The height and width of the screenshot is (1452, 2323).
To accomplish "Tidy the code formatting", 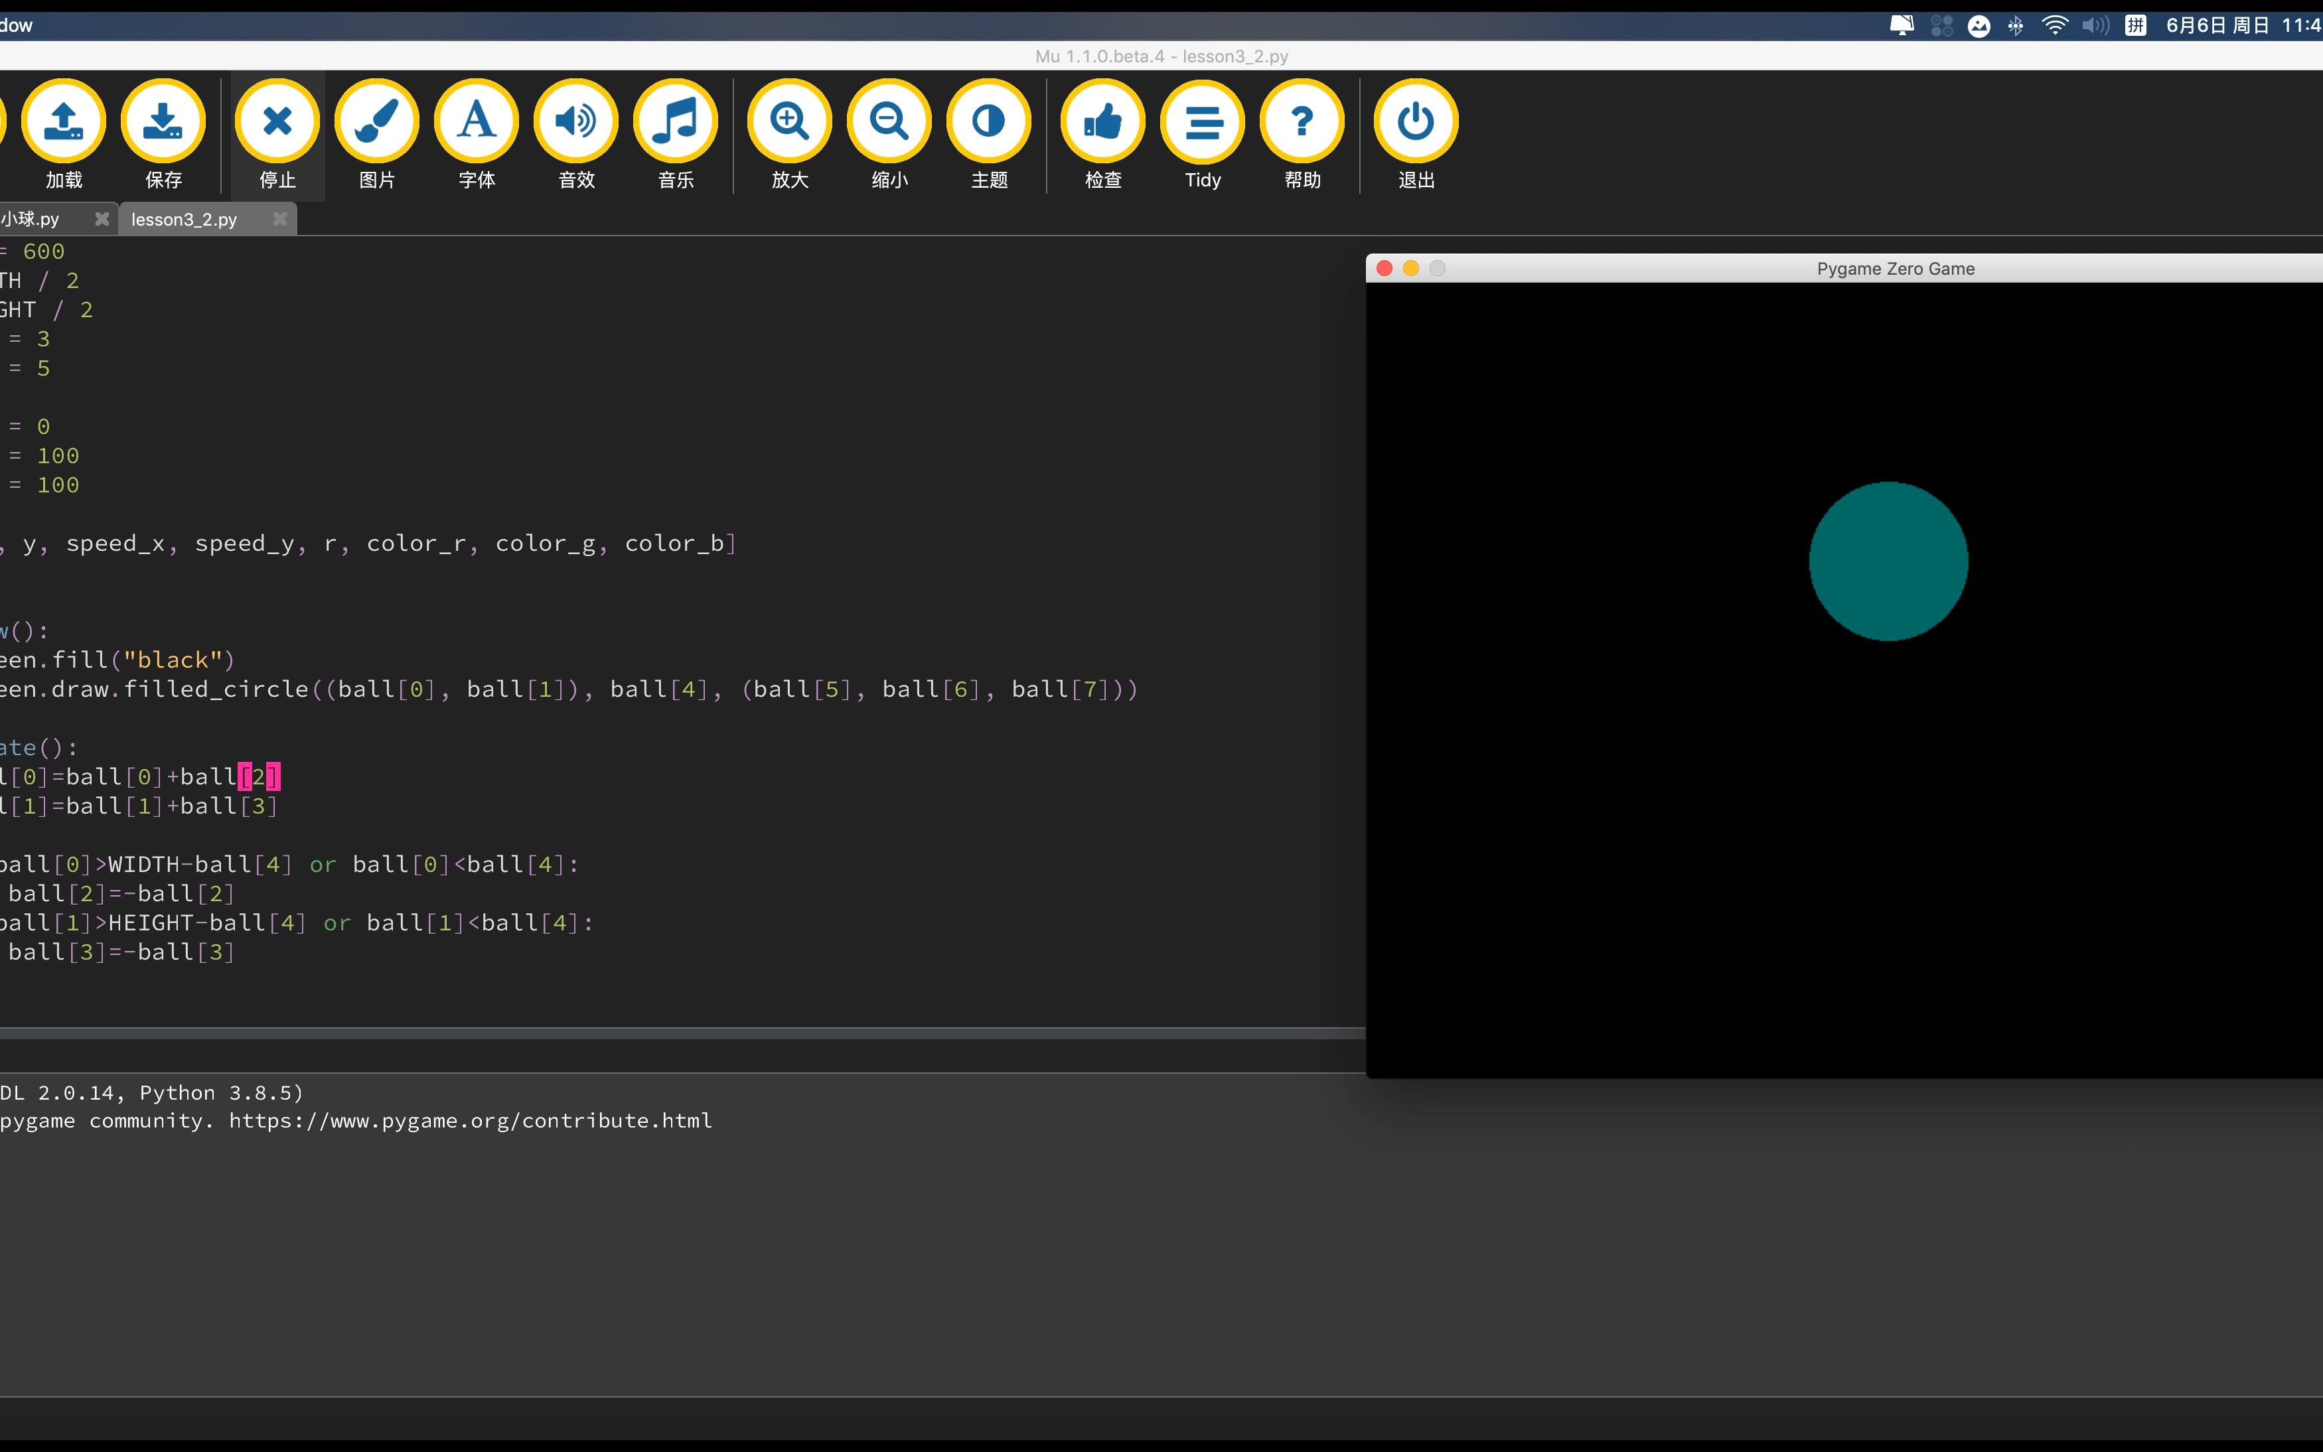I will pyautogui.click(x=1202, y=122).
